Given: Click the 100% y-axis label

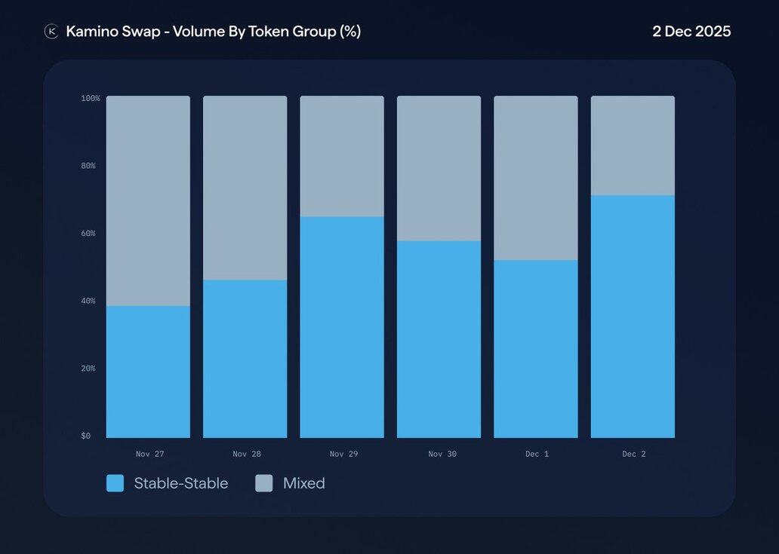Looking at the screenshot, I should tap(90, 99).
